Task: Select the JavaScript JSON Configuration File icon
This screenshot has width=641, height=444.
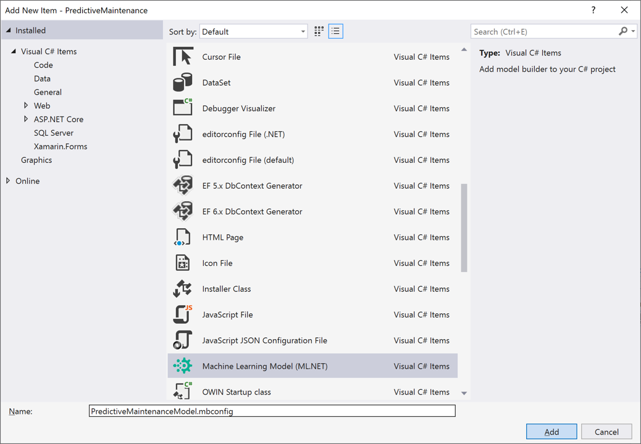Action: 183,340
